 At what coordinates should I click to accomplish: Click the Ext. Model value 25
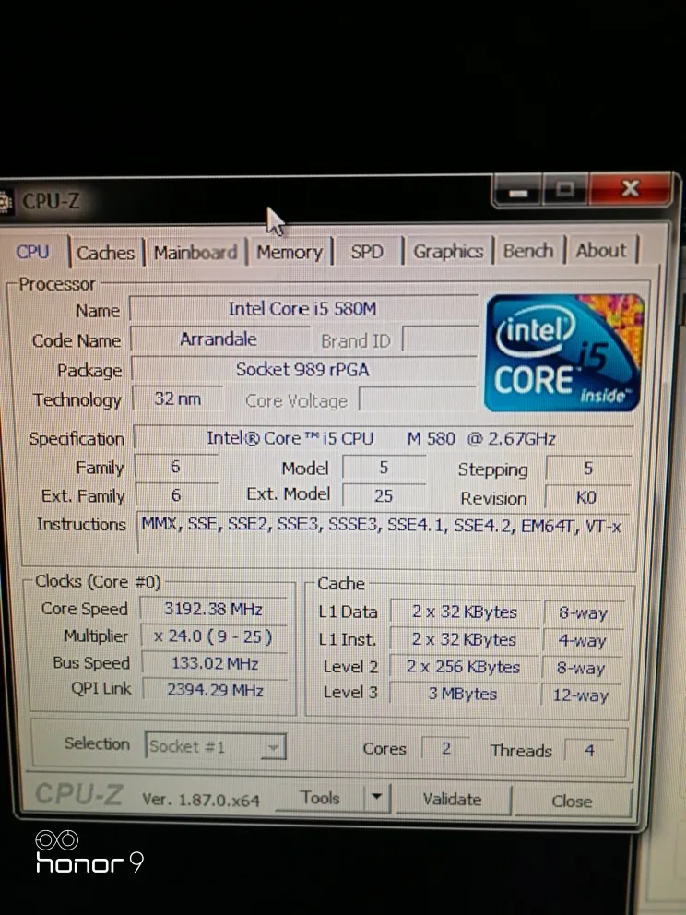coord(384,495)
